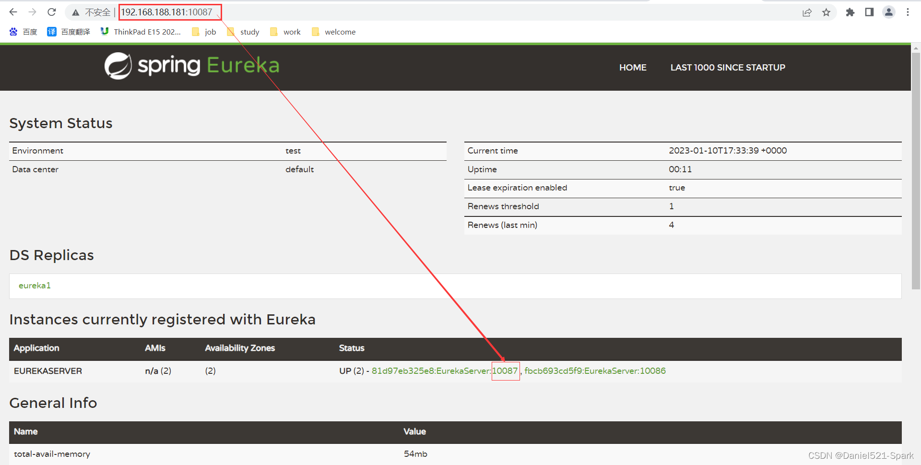Open the Chrome three-dot menu
921x465 pixels.
click(908, 12)
